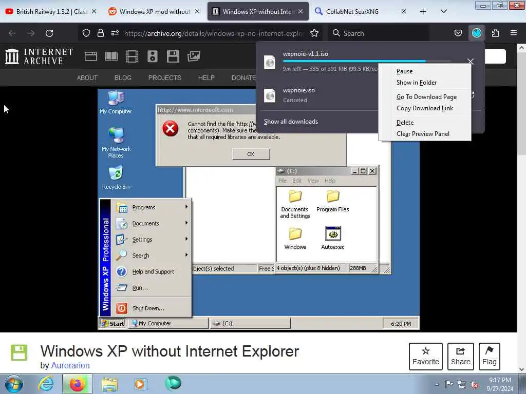Close the CollabNet SearXNG tab
Screen dimensions: 526x394
[404, 11]
